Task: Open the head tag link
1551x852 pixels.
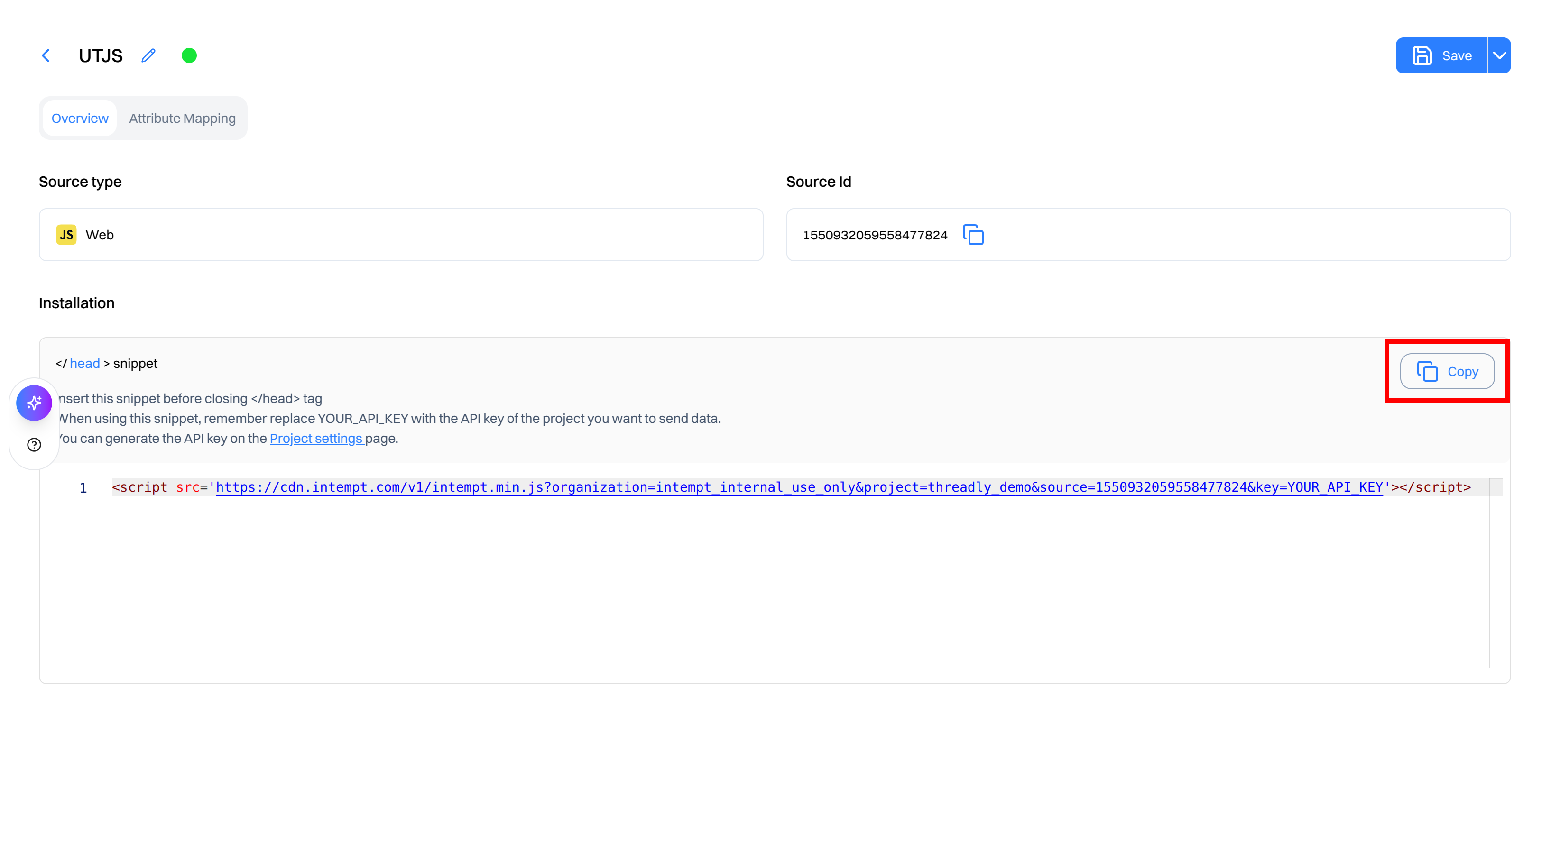Action: 85,364
